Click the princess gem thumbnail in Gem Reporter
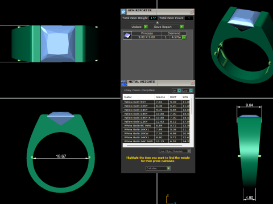The image size is (273, 204). 127,35
